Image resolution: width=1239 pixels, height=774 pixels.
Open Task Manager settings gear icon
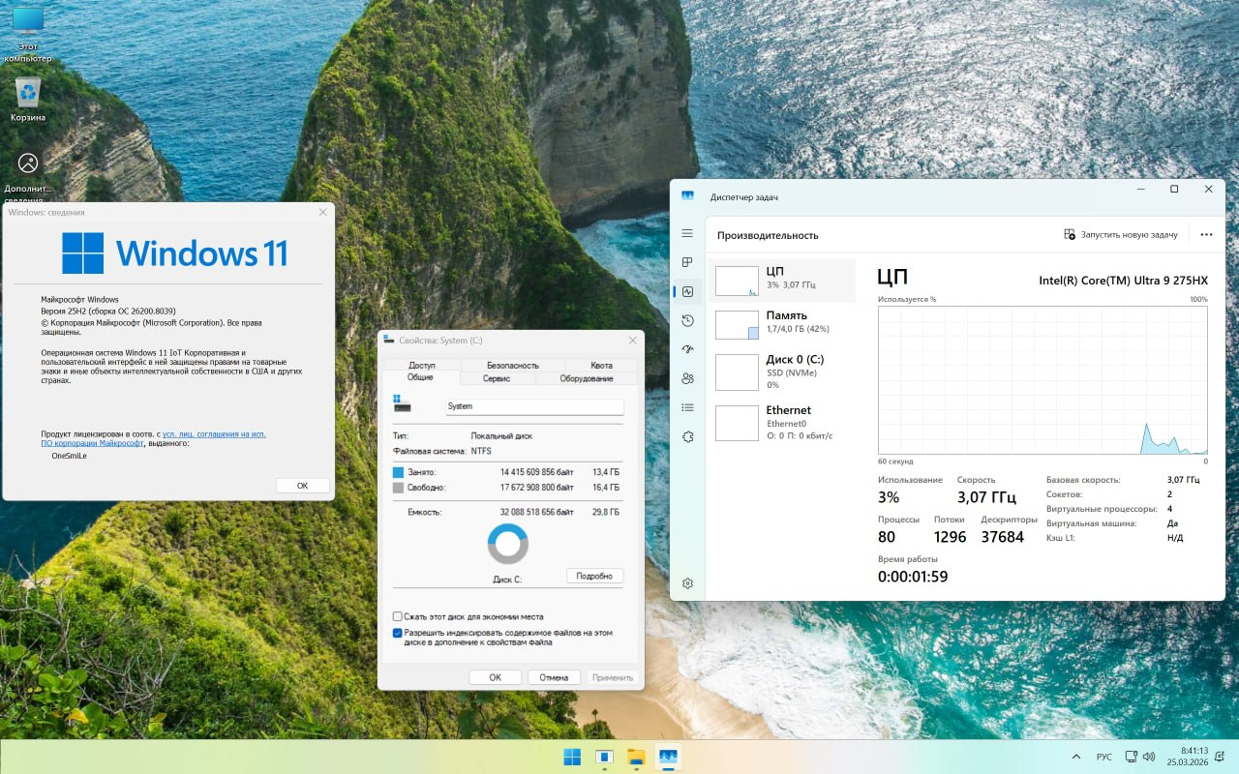click(x=687, y=583)
